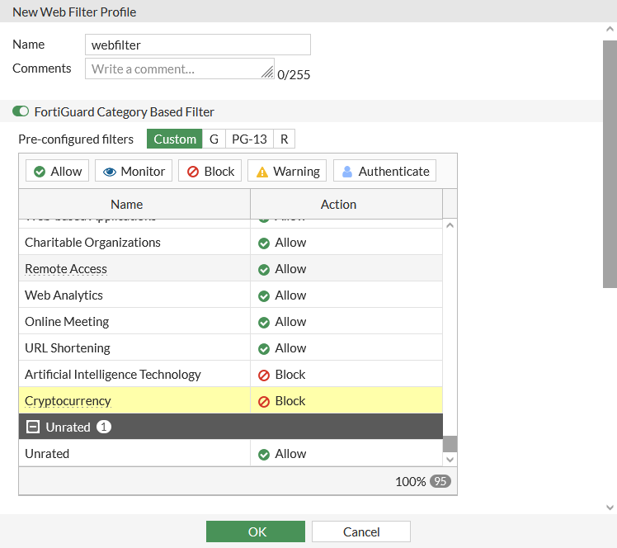
Task: Click the green Allow checkmark icon
Action: point(40,172)
